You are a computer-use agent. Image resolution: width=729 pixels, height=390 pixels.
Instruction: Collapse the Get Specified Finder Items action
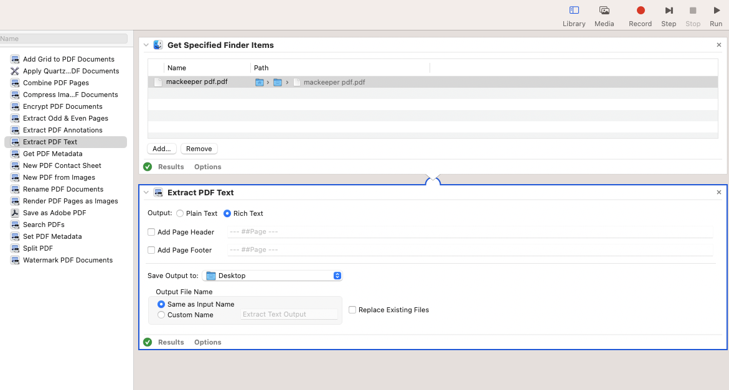[146, 45]
